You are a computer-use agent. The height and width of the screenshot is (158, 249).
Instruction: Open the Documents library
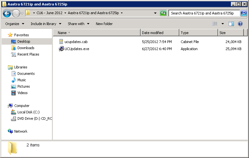[x=26, y=74]
